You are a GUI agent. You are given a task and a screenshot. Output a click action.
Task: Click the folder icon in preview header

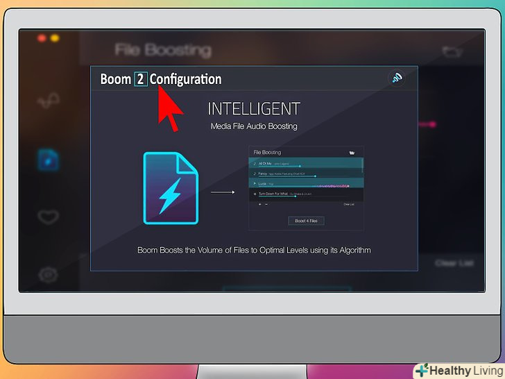(352, 153)
